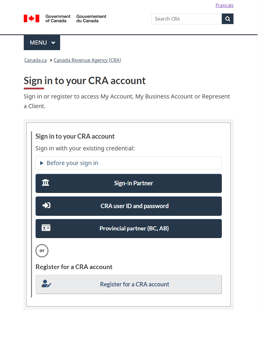Click the sign-in arrow icon beside CRA user ID
Image resolution: width=259 pixels, height=345 pixels.
coord(46,205)
